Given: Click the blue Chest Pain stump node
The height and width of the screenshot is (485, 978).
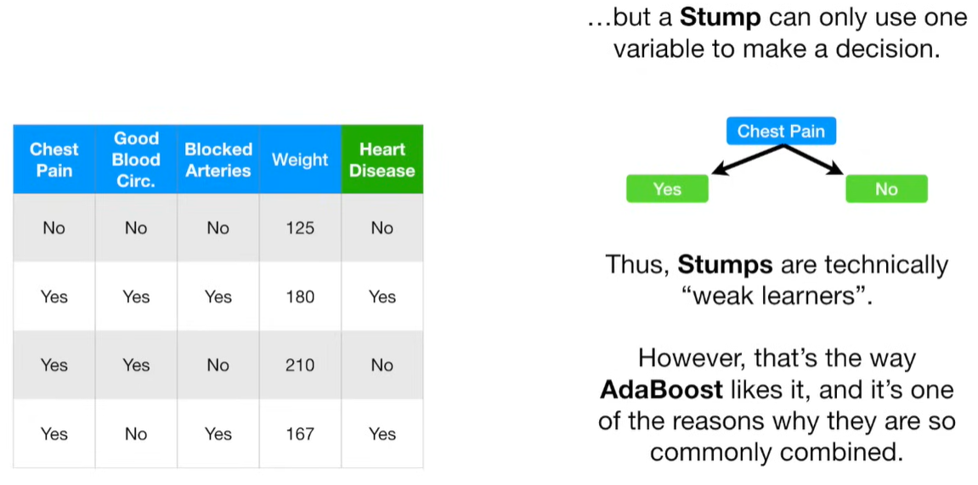Looking at the screenshot, I should click(781, 131).
